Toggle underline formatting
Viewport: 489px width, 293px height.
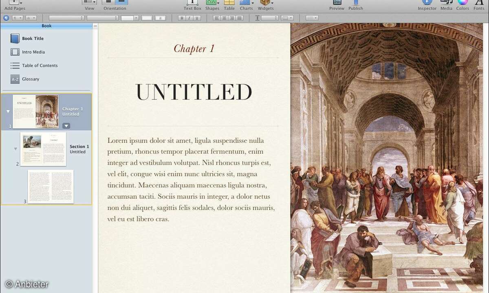coord(197,18)
